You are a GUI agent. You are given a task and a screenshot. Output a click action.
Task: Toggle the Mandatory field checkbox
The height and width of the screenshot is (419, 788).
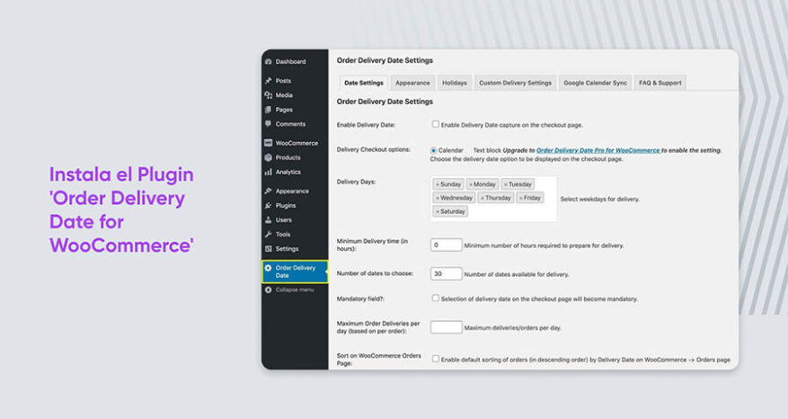(436, 298)
